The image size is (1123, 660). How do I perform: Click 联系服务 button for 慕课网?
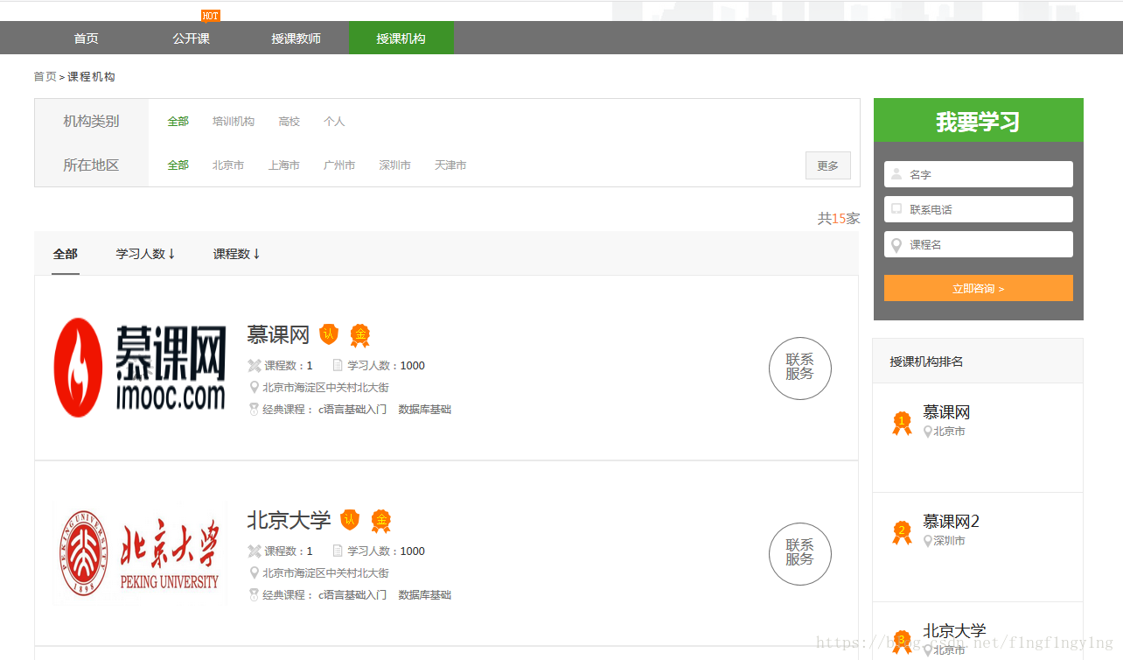[x=800, y=369]
